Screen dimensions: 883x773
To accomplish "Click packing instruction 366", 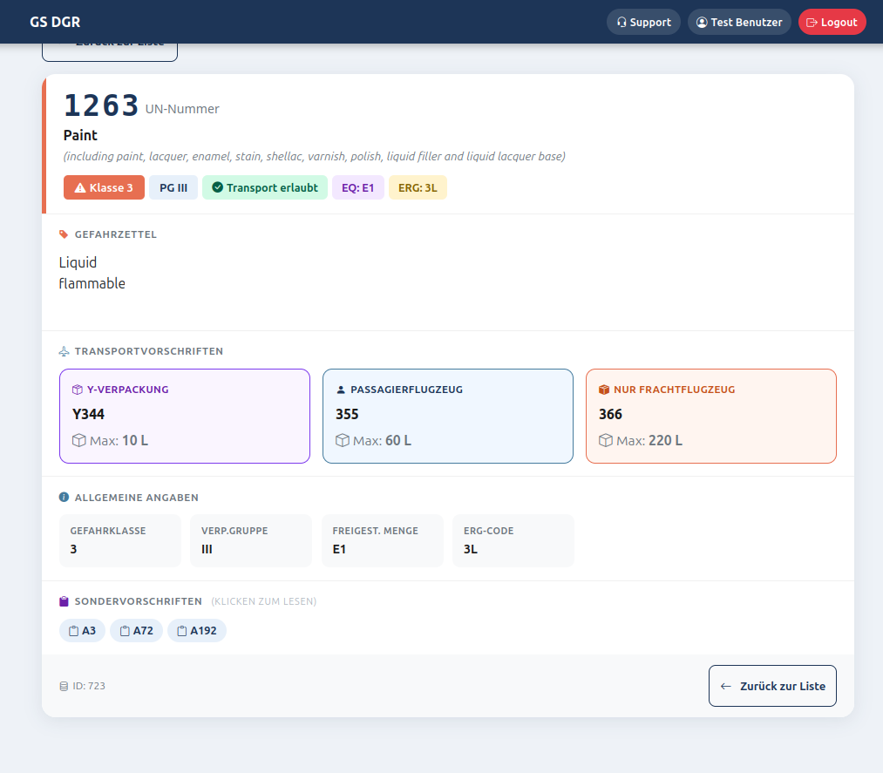I will coord(610,414).
